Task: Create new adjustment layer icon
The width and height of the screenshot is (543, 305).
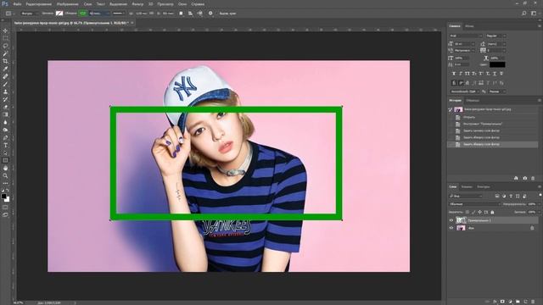Action: pos(510,302)
